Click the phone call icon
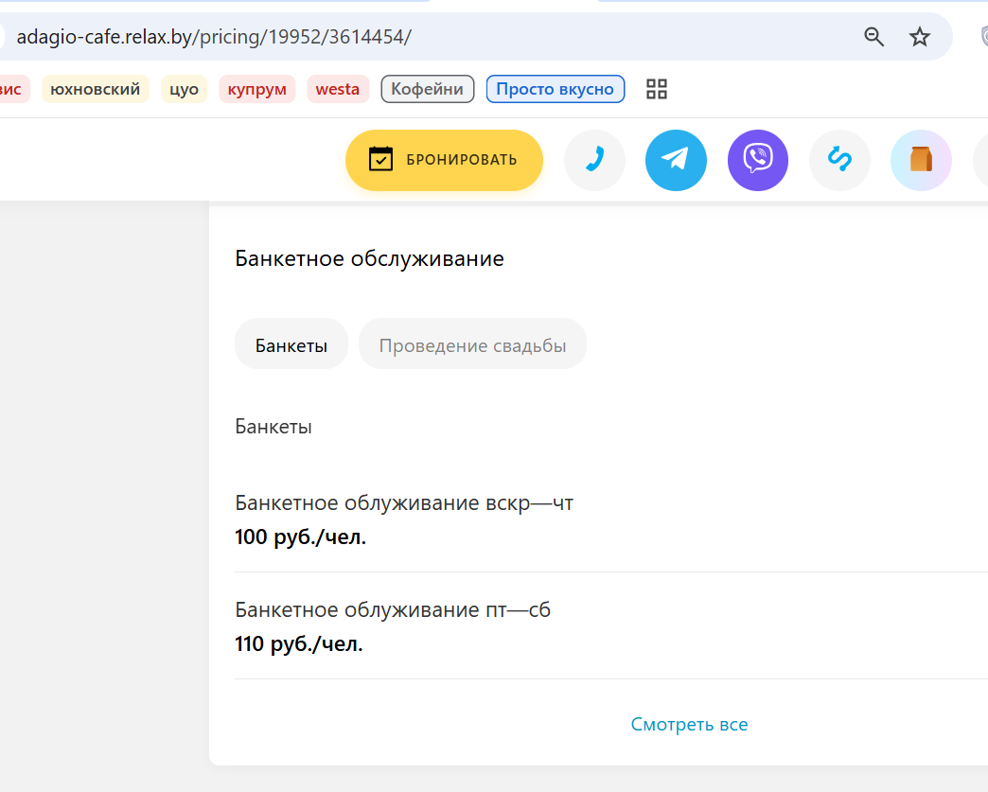This screenshot has height=792, width=988. pyautogui.click(x=594, y=160)
